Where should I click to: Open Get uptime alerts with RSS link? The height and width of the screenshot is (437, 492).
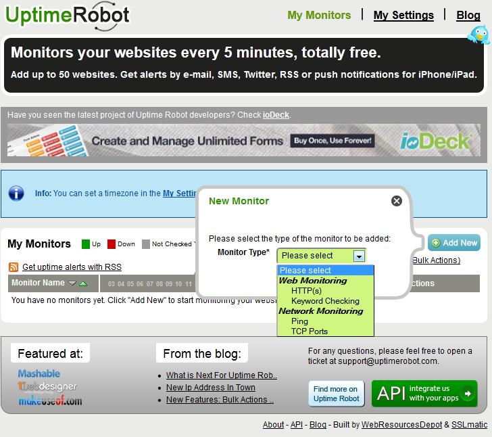[72, 267]
